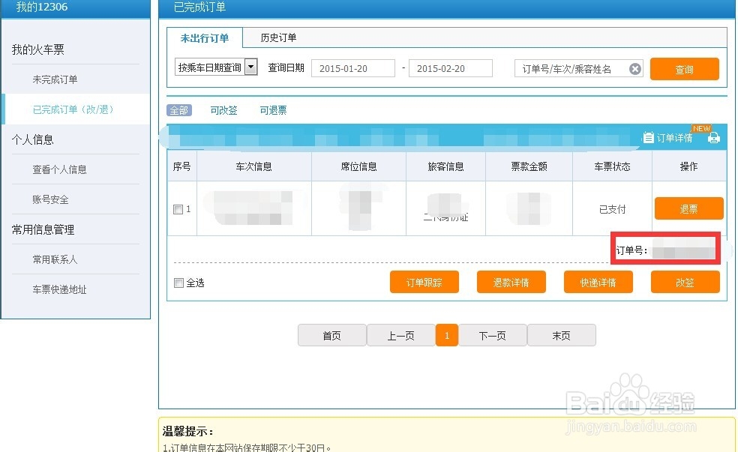Go to 首页 first page
Screen dimensions: 738x452
(x=331, y=335)
